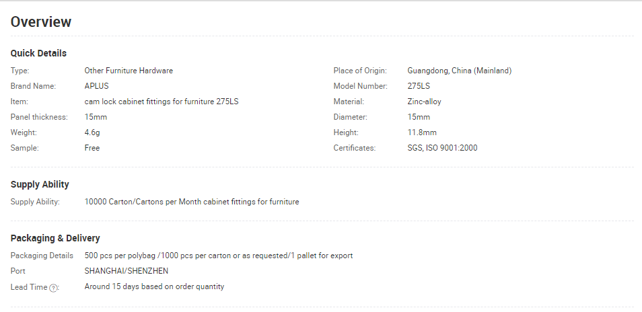
Task: Click the Guangdong, China (Mainland) origin text
Action: tap(460, 71)
